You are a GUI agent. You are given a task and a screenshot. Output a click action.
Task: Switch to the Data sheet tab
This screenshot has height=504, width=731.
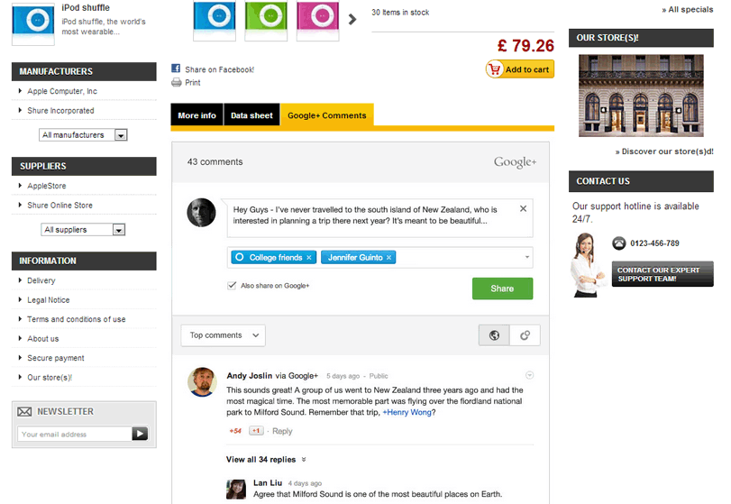coord(251,115)
